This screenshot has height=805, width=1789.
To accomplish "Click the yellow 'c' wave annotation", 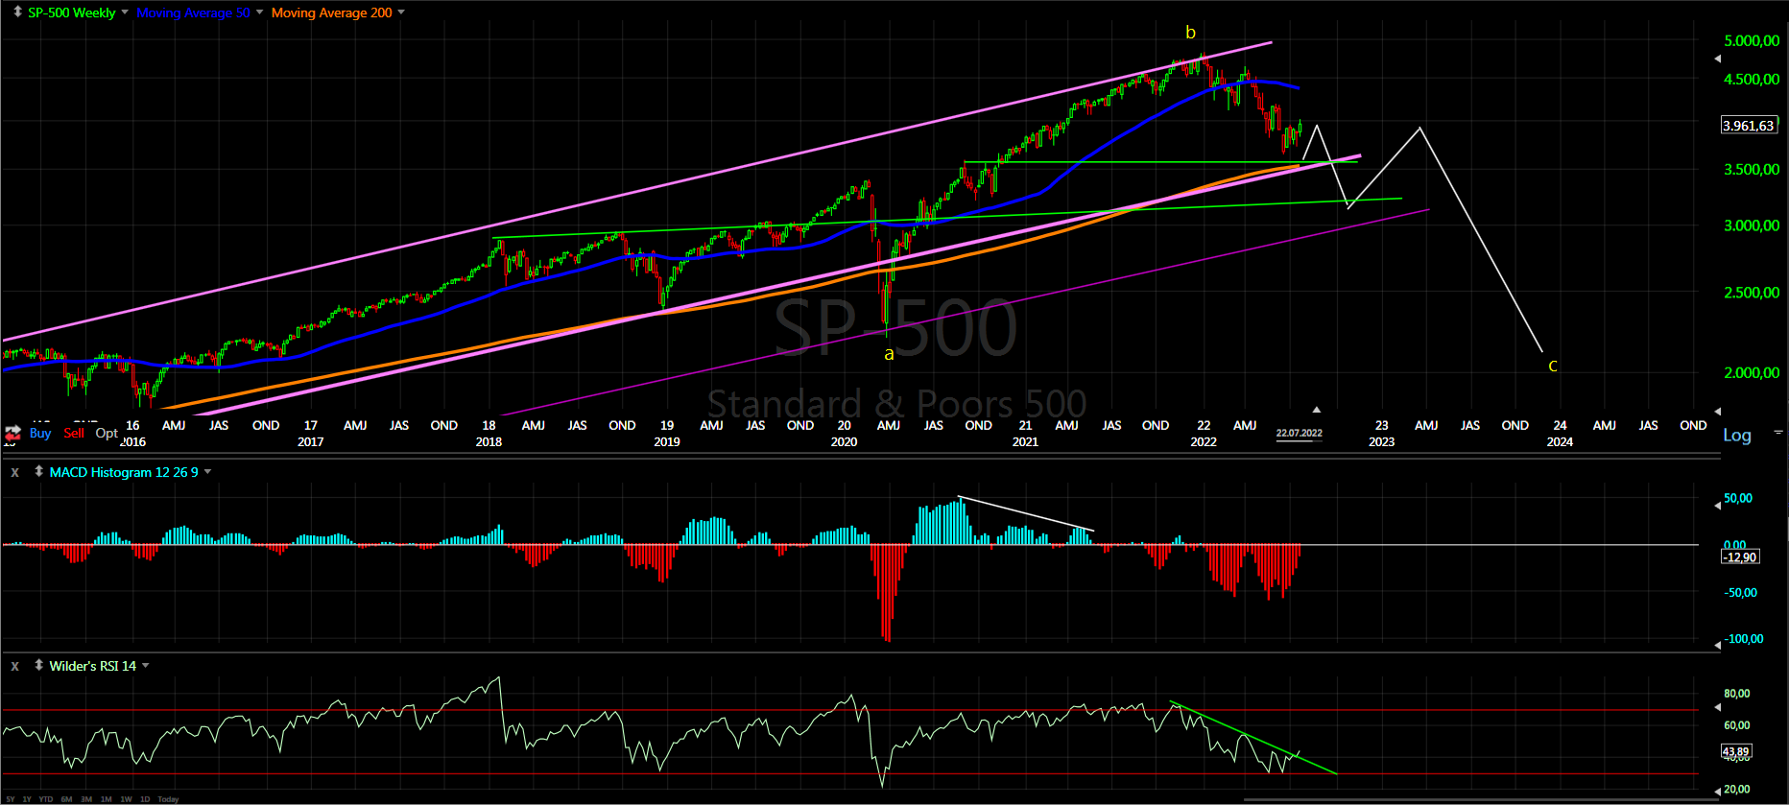I will coord(1553,366).
